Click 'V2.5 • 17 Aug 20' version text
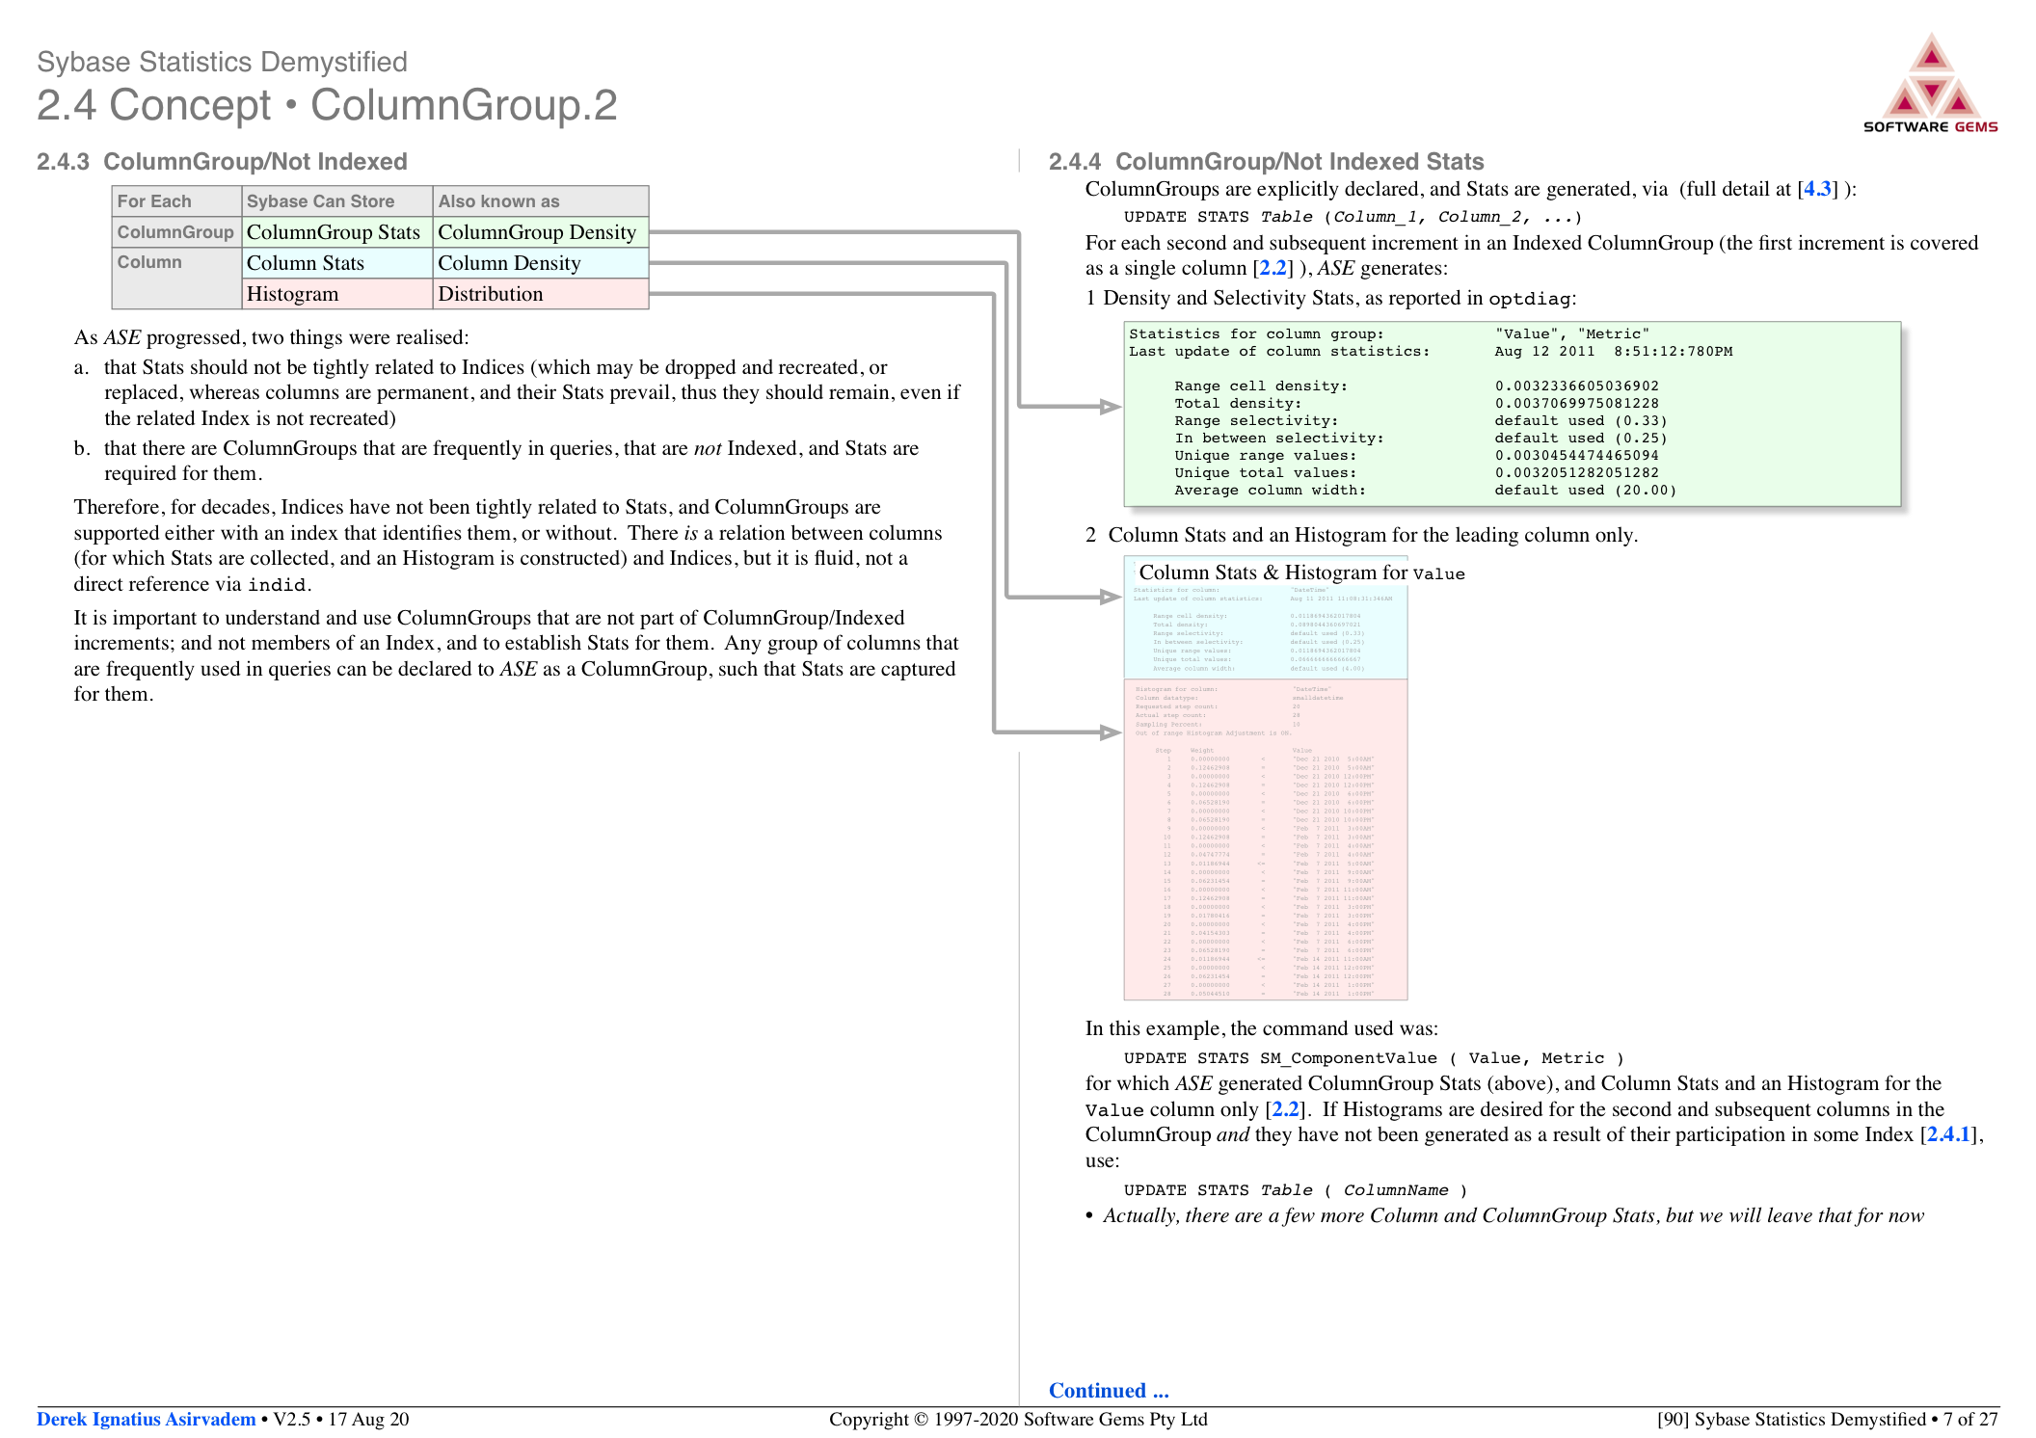The height and width of the screenshot is (1438, 2036). pos(341,1419)
